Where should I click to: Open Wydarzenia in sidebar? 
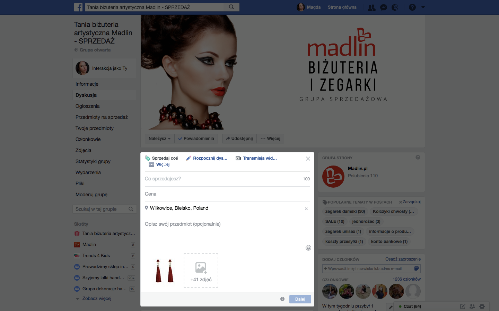pos(88,172)
